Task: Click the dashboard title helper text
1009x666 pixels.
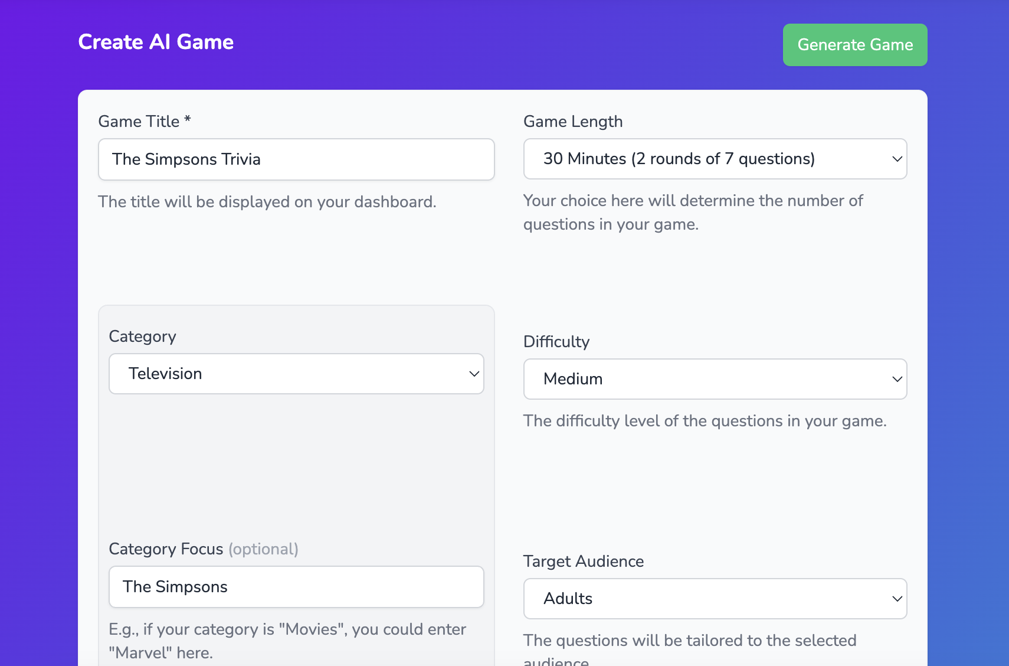Action: click(x=267, y=202)
